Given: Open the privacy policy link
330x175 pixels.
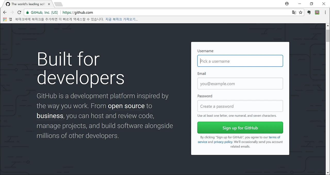Looking at the screenshot, I should coord(223,142).
